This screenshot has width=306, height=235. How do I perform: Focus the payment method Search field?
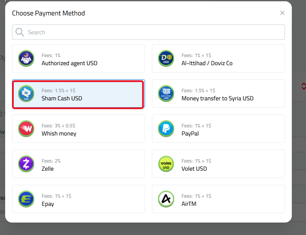pos(148,32)
